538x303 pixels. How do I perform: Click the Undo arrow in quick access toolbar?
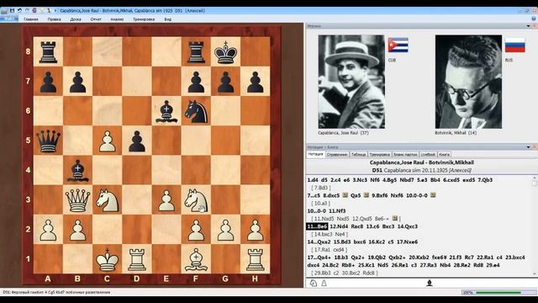(19, 11)
